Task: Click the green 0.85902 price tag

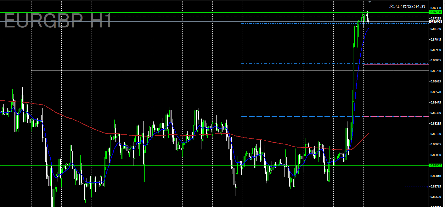Action: [x=436, y=165]
